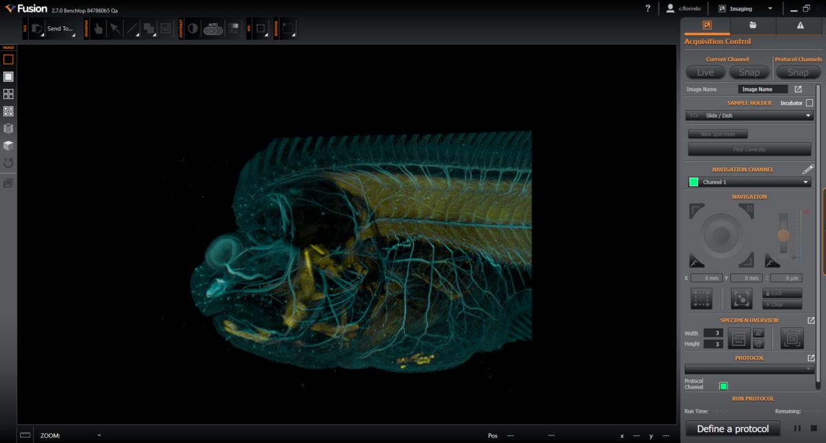
Task: Click the contrast half-circle icon
Action: tap(193, 29)
